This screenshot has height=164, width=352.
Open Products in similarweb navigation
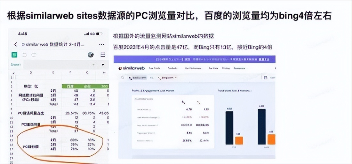(172, 68)
